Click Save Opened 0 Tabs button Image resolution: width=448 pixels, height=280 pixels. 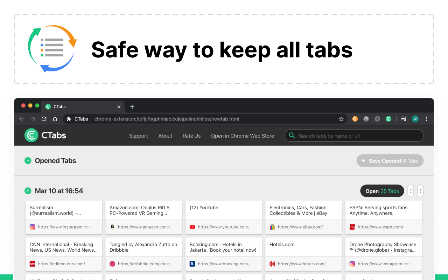tap(390, 161)
